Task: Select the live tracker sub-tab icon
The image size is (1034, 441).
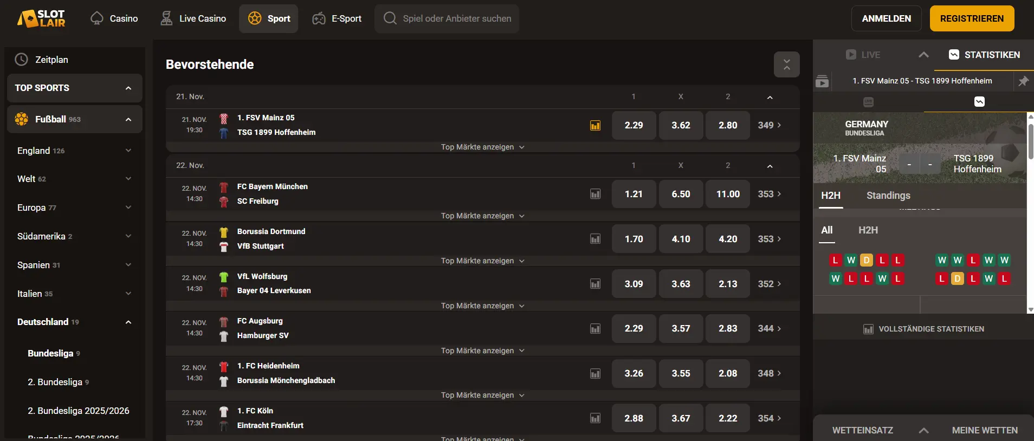Action: [x=868, y=102]
